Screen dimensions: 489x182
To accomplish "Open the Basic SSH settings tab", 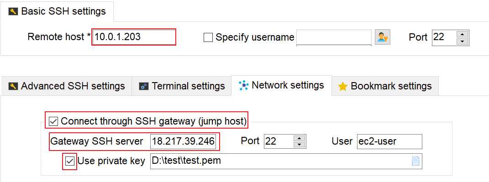I will 57,11.
